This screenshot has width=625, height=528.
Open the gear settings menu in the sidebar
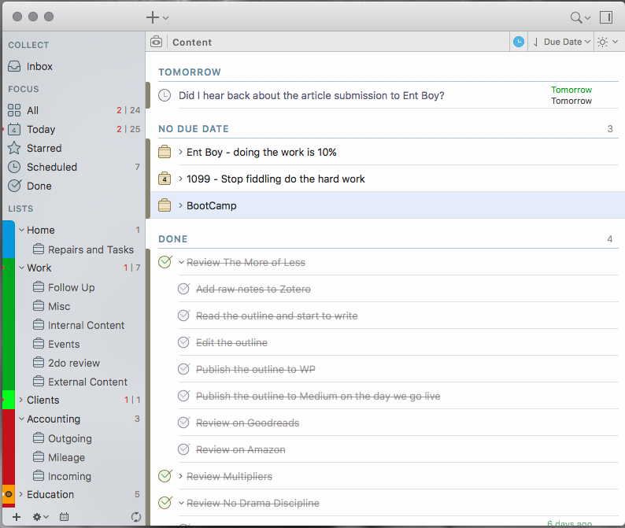tap(39, 517)
